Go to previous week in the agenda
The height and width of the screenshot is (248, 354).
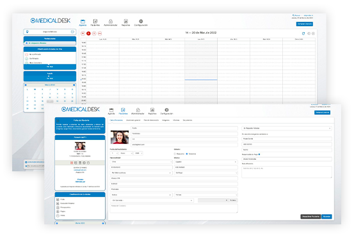click(x=309, y=33)
